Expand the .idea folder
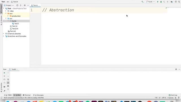 6,11
